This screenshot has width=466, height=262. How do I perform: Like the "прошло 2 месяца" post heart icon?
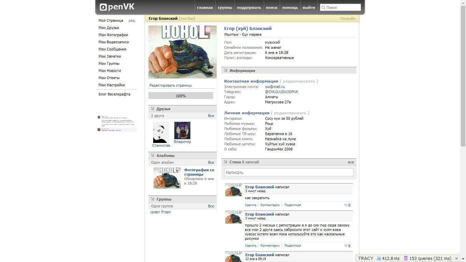pos(346,246)
